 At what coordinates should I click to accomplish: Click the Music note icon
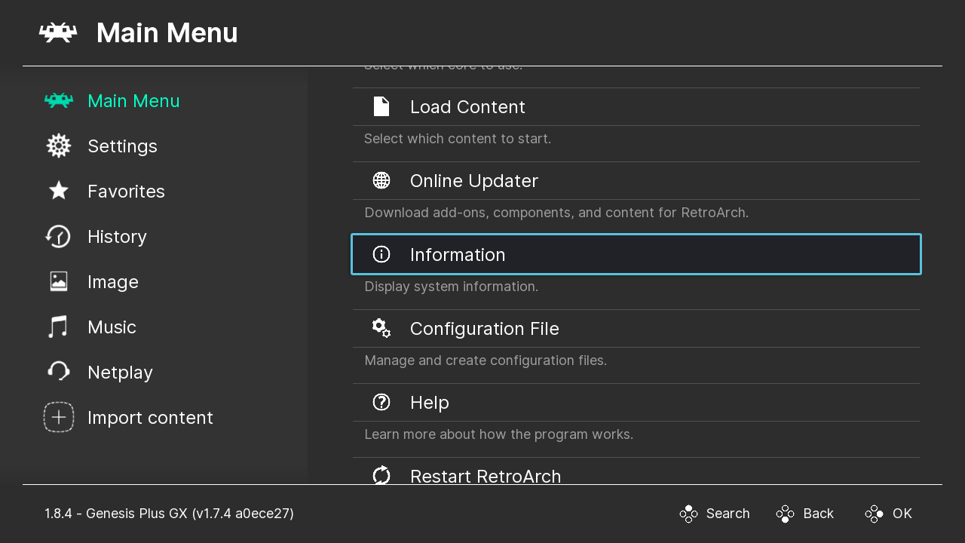(58, 327)
